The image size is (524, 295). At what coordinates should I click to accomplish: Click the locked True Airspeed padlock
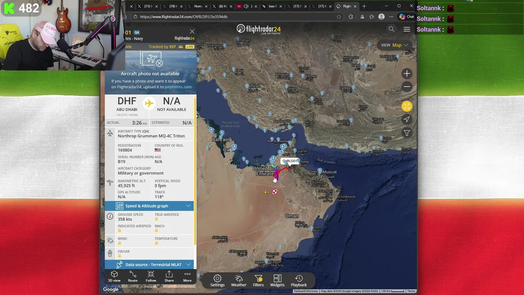[156, 219]
